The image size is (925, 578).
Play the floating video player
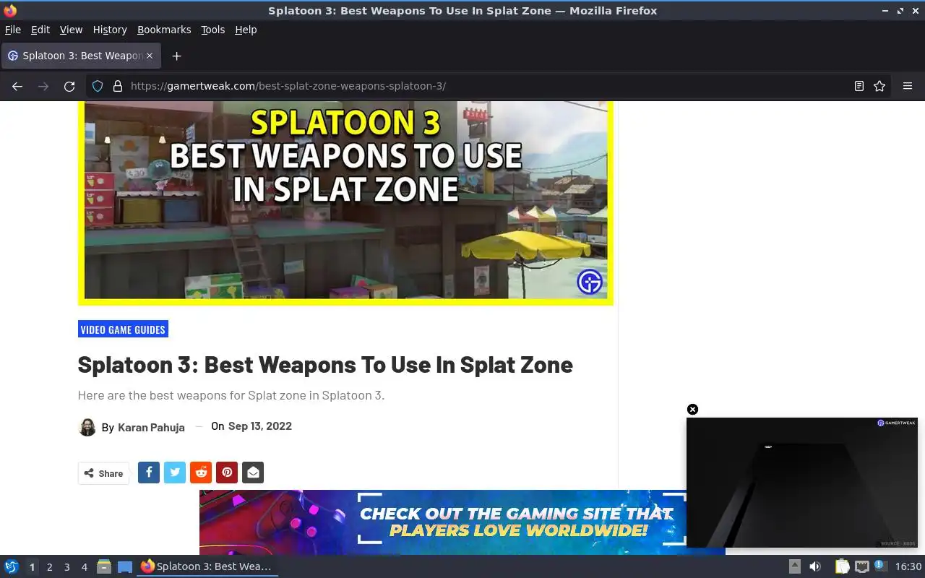(x=802, y=483)
